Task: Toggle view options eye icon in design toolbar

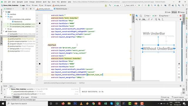Action: 137,19
